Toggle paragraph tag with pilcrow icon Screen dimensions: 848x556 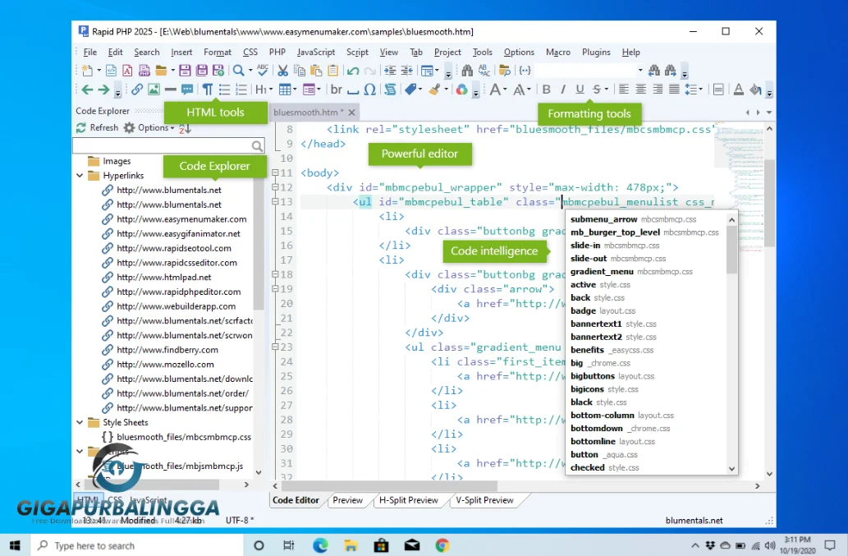(208, 90)
